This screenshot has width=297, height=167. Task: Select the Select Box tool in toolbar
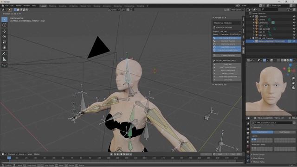pos(4,19)
